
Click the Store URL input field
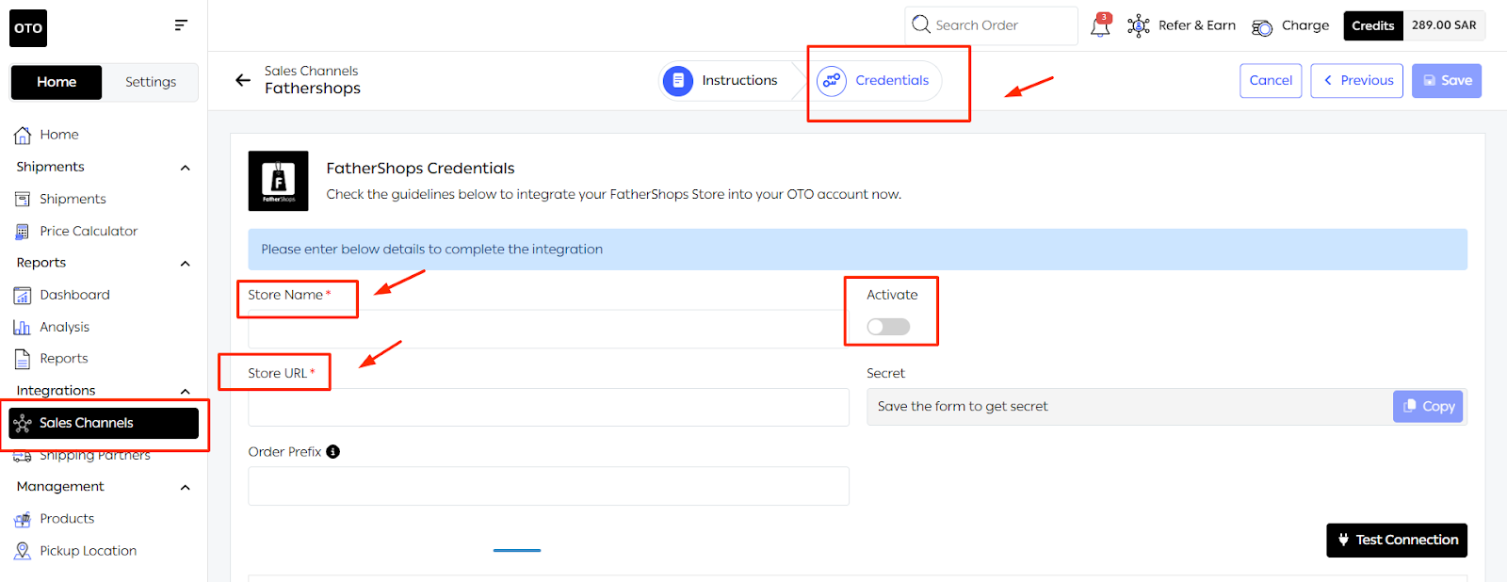coord(548,408)
